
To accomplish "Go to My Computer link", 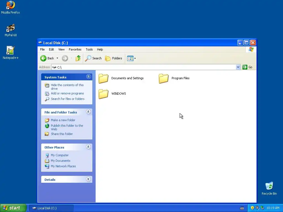I will click(x=60, y=155).
